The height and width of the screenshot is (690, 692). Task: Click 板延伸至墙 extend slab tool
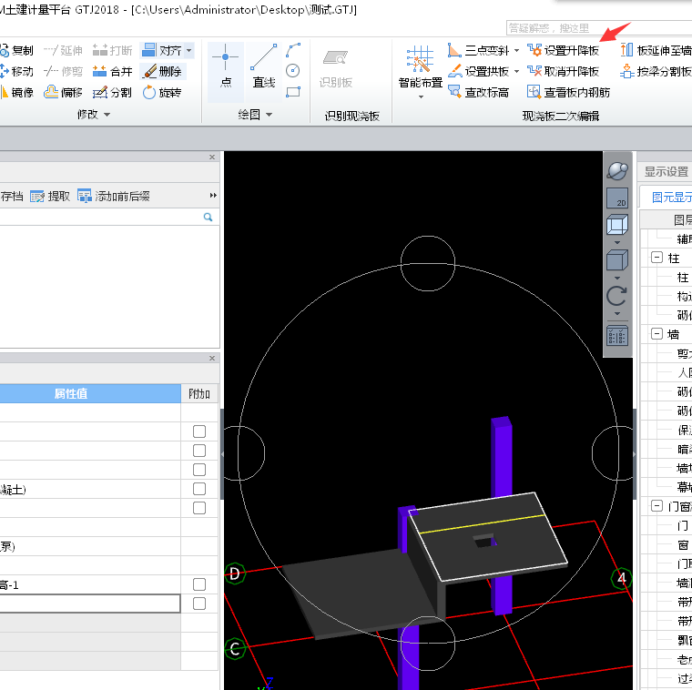(x=656, y=51)
